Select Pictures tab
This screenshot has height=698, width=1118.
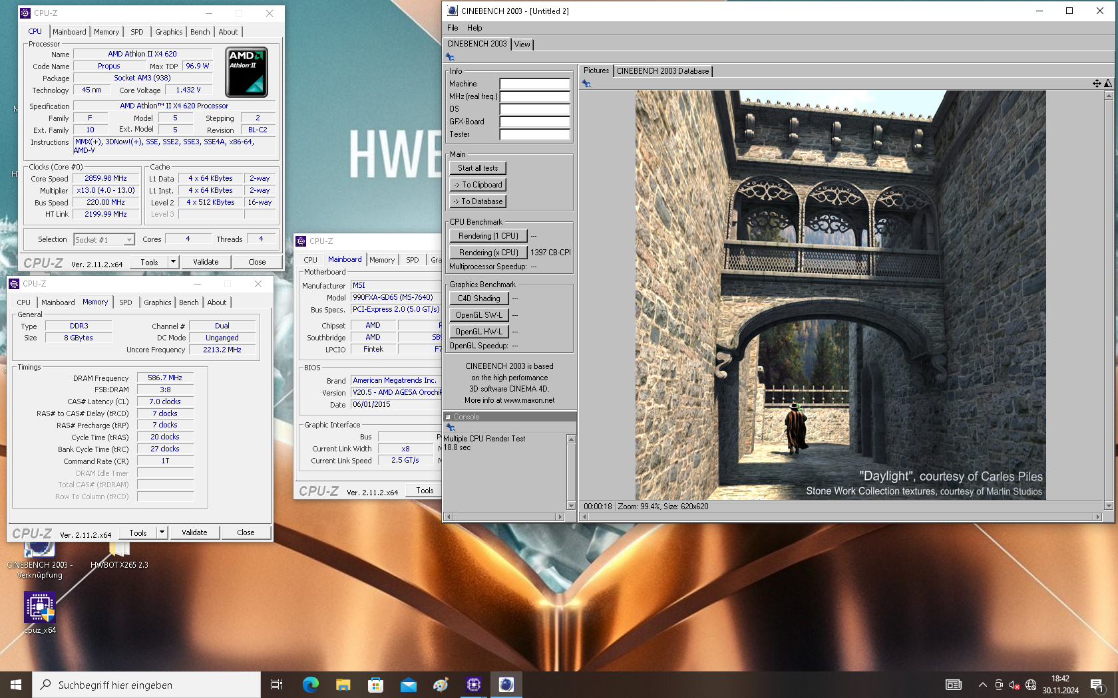tap(596, 70)
